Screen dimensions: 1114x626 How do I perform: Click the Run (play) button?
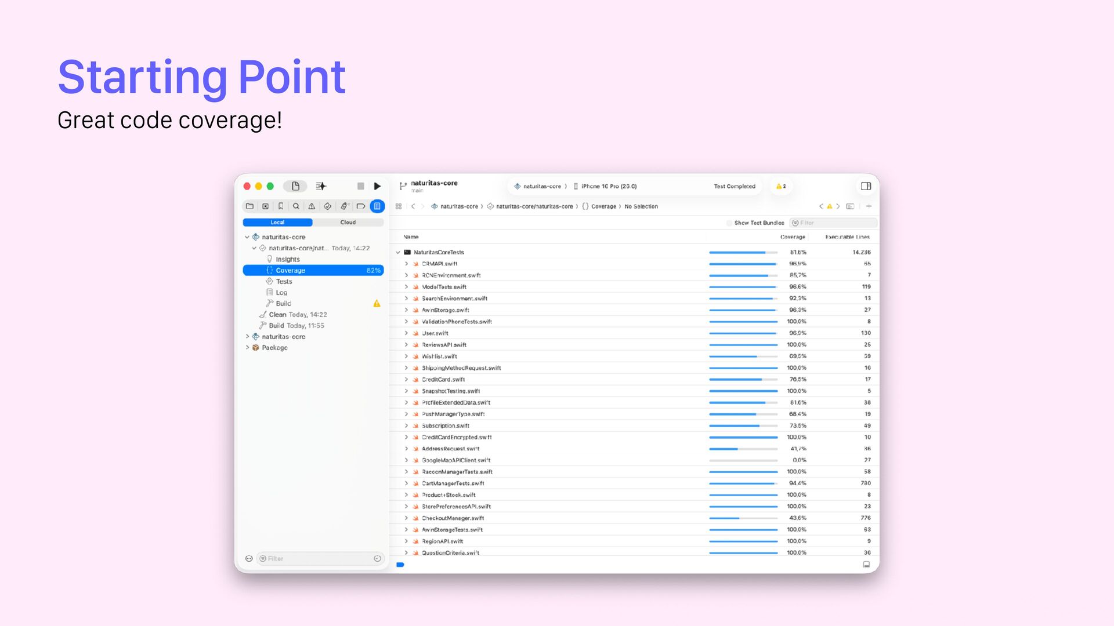(377, 186)
